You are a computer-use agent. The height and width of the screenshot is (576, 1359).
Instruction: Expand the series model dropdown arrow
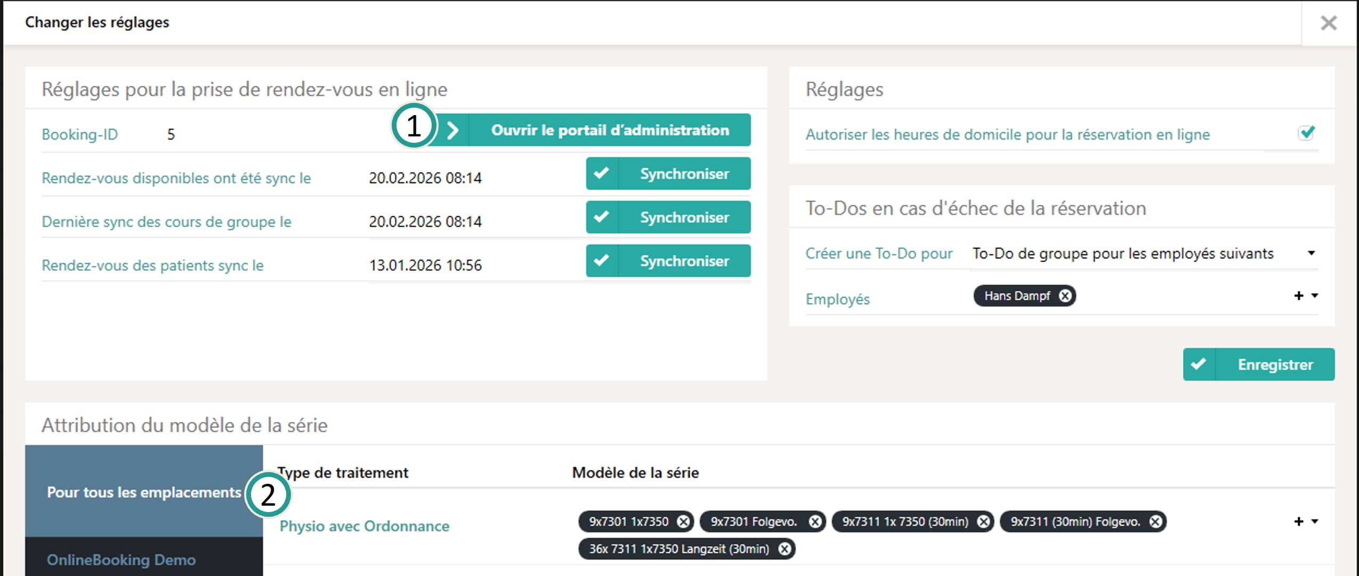pos(1315,522)
